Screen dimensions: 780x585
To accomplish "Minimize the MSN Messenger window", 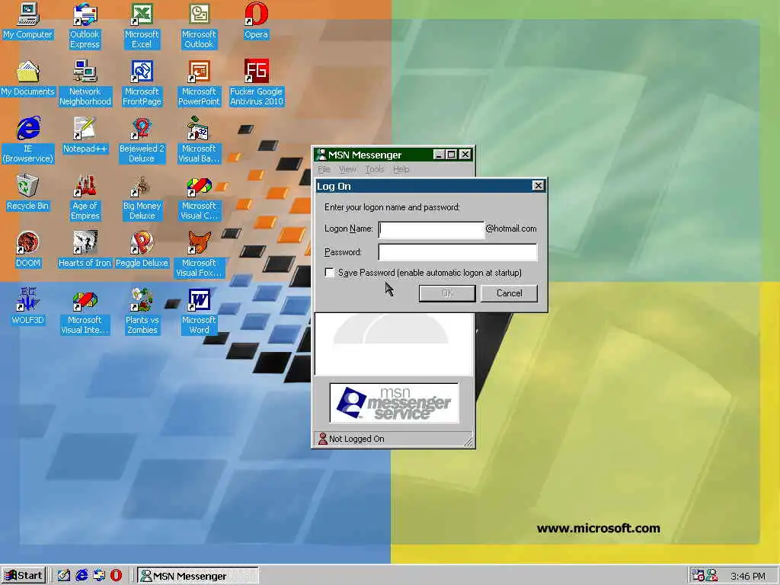I will (439, 155).
